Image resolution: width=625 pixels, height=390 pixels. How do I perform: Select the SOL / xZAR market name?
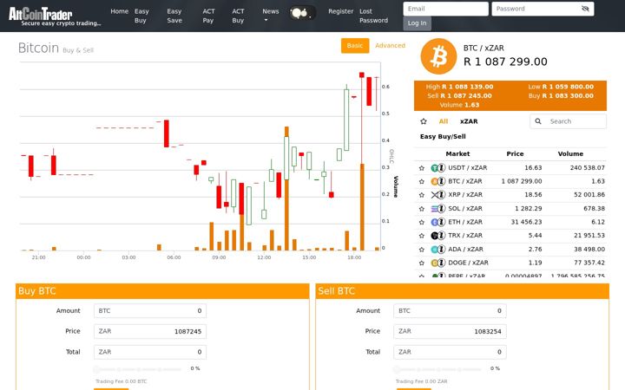[x=465, y=209]
